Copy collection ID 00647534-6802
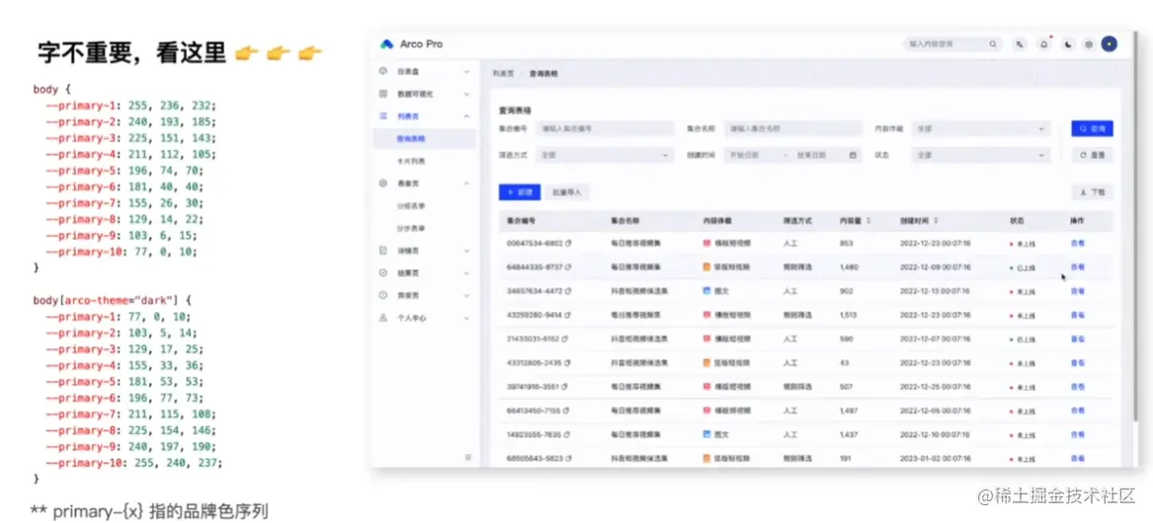The width and height of the screenshot is (1153, 523). 568,243
